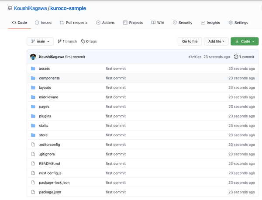Open commit hash d7c93ec

pos(195,57)
